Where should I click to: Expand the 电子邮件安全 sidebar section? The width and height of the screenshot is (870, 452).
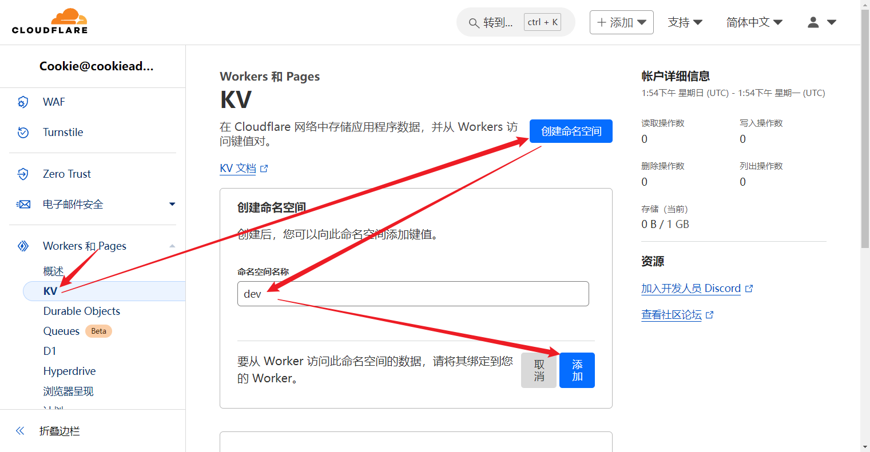pyautogui.click(x=172, y=205)
